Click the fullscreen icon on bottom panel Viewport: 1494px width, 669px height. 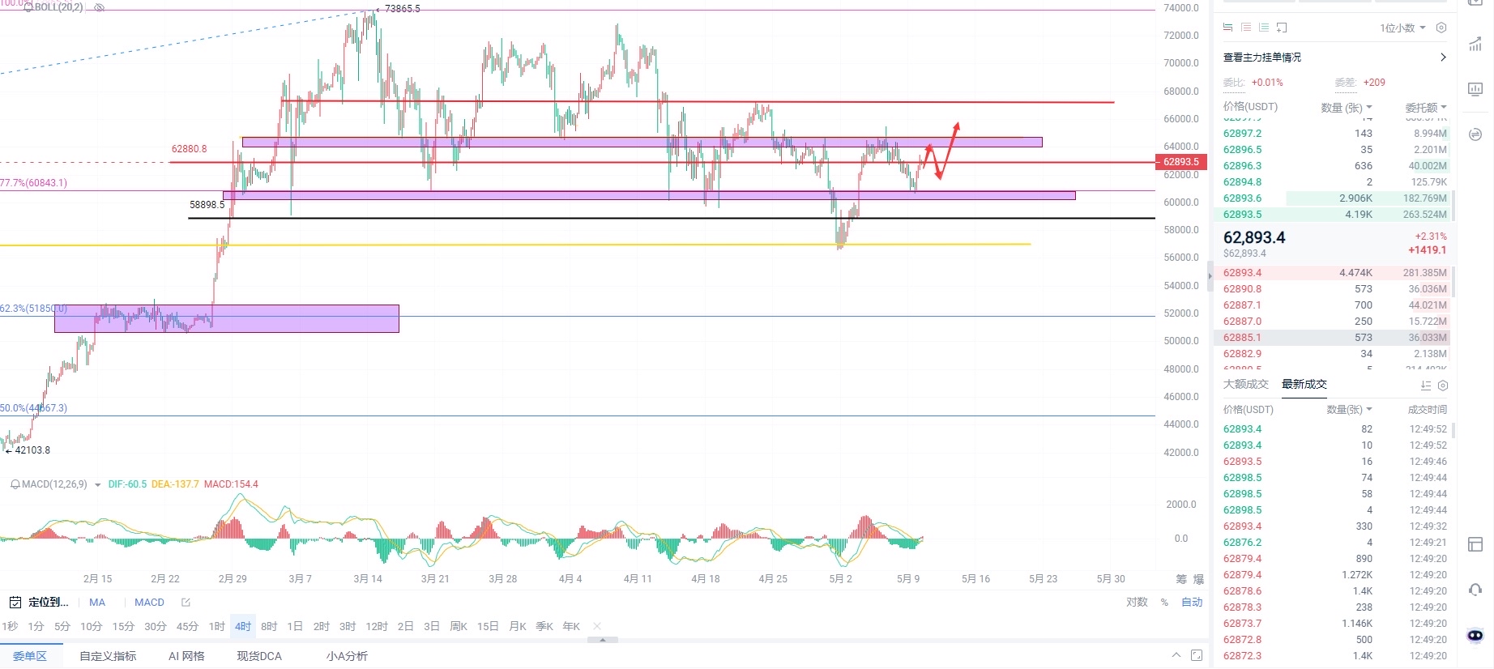(1197, 655)
